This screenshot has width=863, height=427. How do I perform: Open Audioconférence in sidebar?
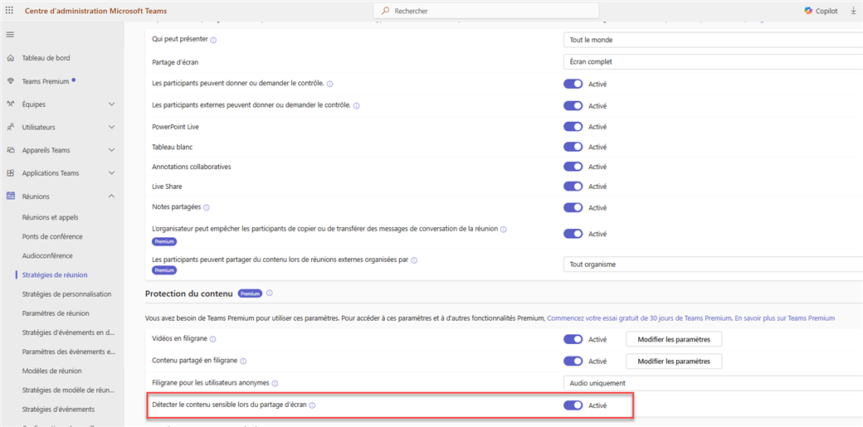coord(47,256)
